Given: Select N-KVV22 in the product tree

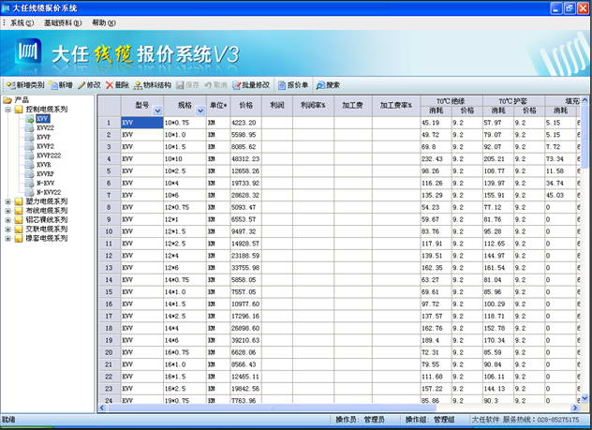Looking at the screenshot, I should (49, 192).
